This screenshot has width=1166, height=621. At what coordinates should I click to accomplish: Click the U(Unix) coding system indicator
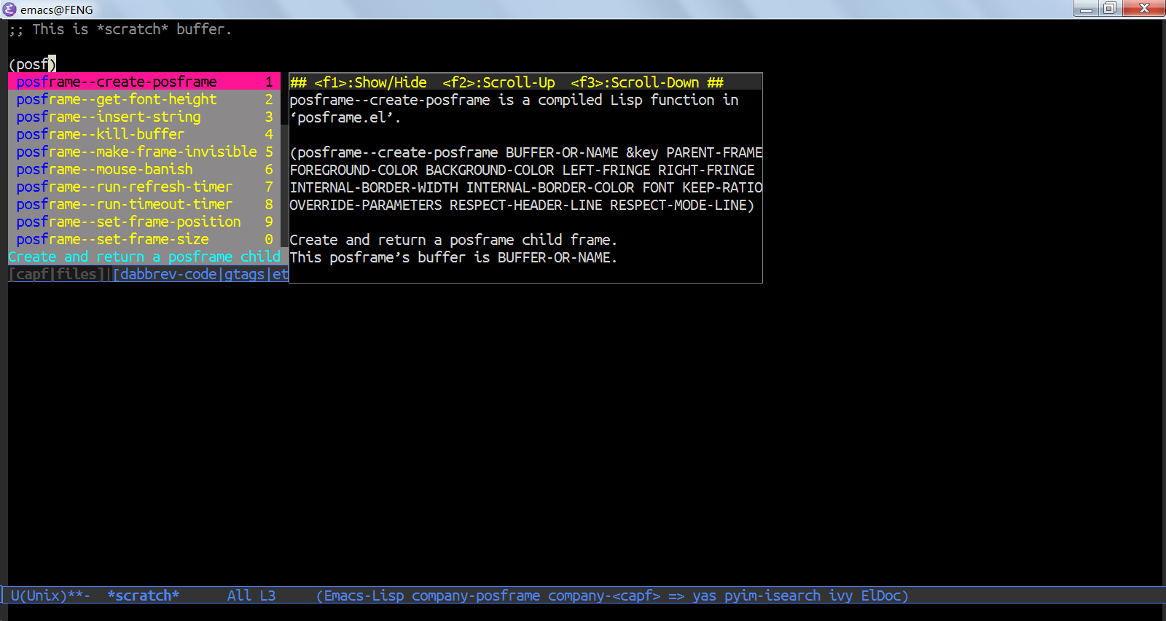click(x=38, y=595)
